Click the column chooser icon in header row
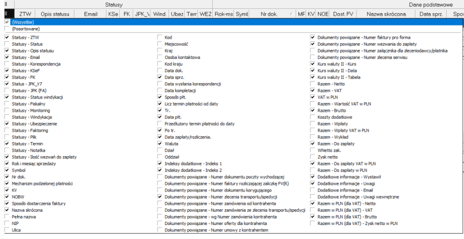This screenshot has width=464, height=239. [6, 14]
